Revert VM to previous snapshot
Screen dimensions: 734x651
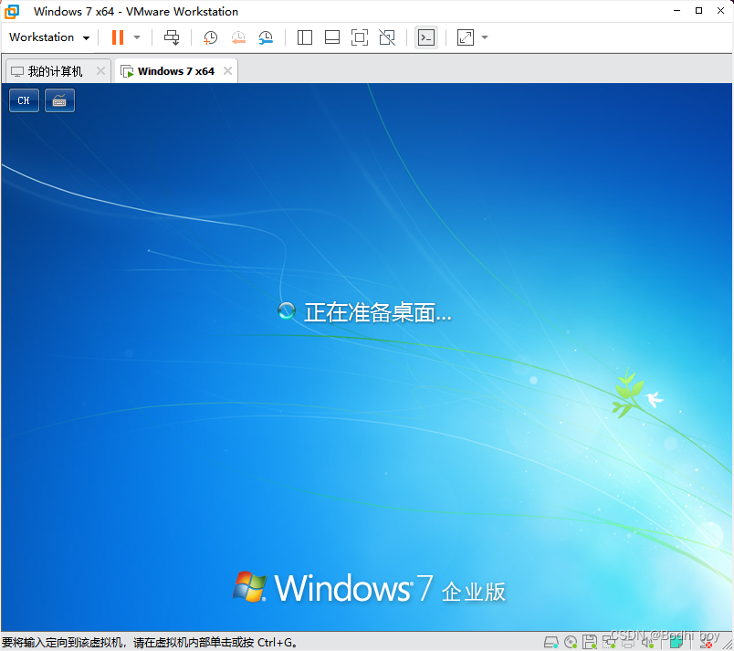pyautogui.click(x=238, y=37)
